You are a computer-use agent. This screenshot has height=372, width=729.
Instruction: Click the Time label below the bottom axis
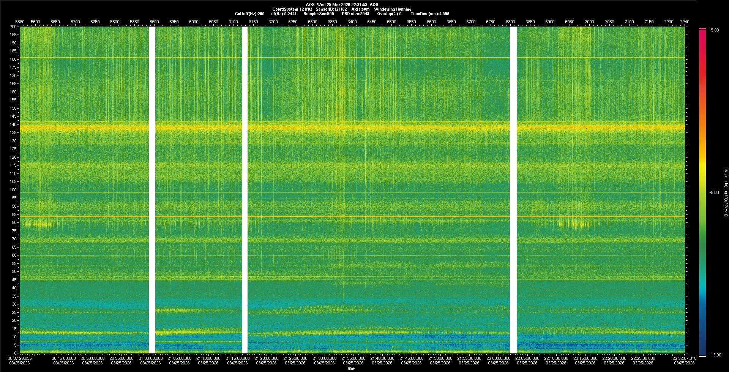pos(351,368)
